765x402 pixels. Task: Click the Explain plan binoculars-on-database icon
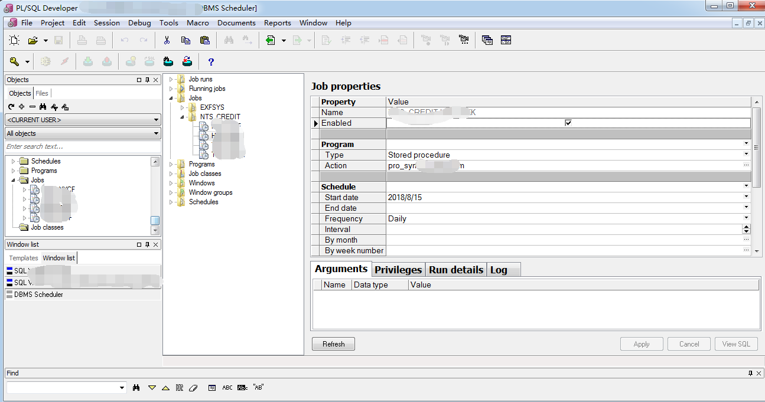pyautogui.click(x=168, y=61)
